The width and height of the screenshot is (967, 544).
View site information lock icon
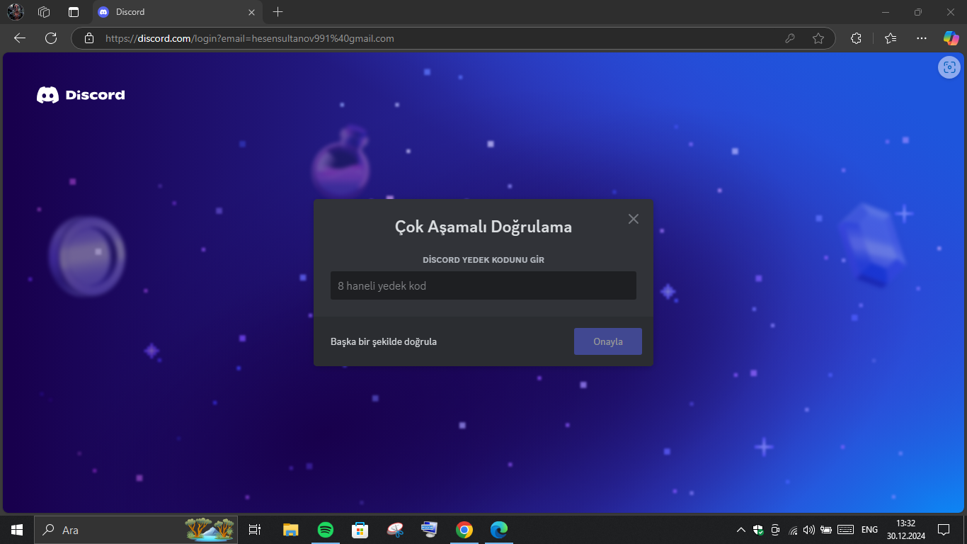pos(88,38)
